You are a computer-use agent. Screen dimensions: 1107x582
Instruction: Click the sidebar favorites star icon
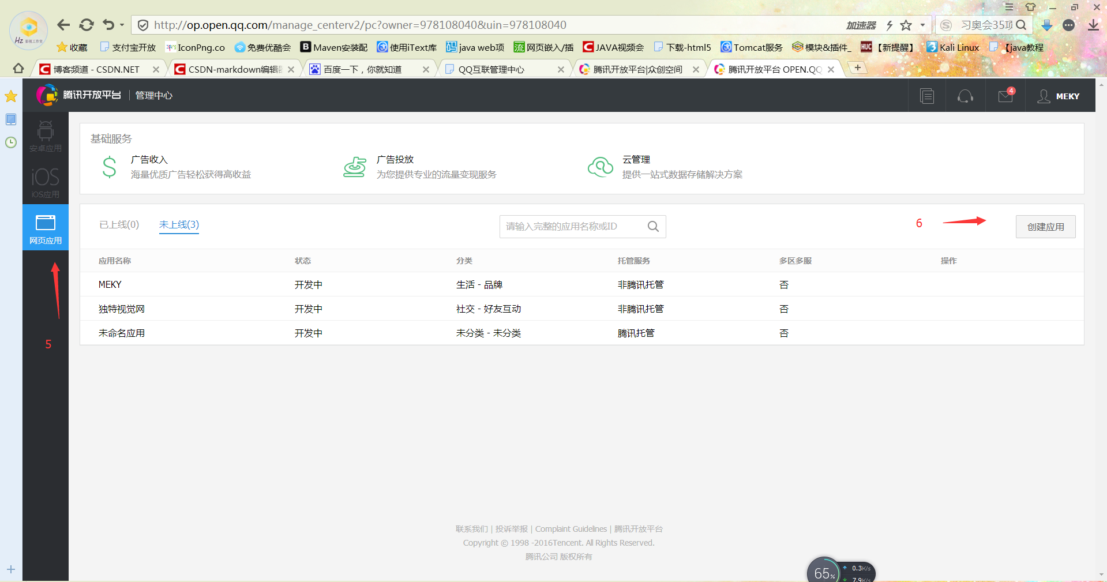pos(11,96)
